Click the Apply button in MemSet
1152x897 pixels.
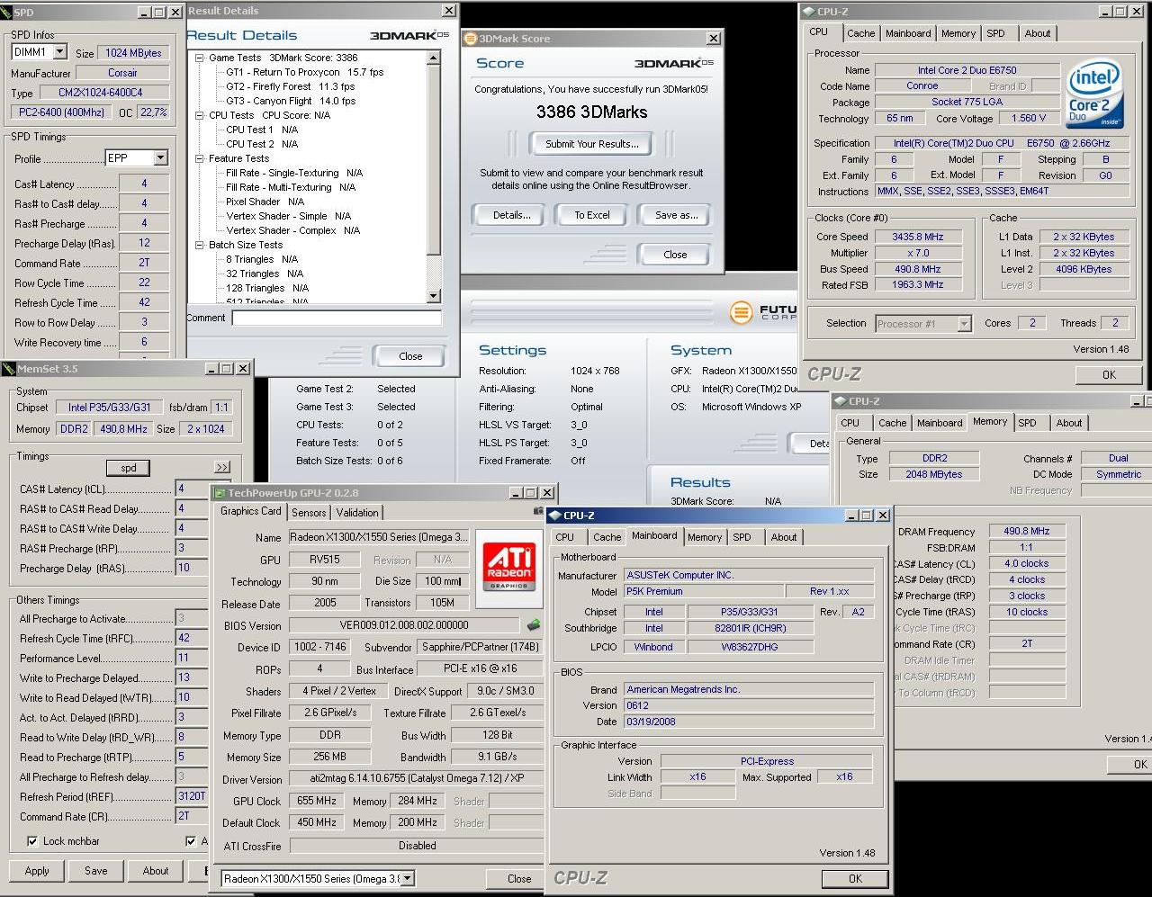coord(37,871)
